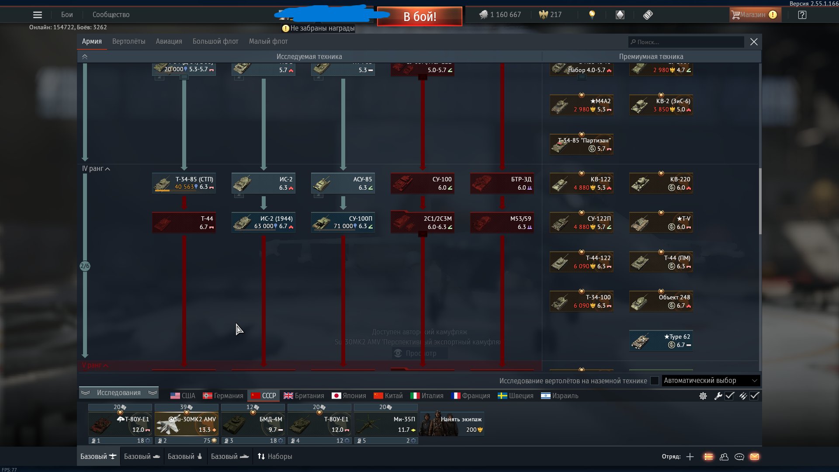
Task: Select the БМД-4М crew slot
Action: click(x=253, y=424)
